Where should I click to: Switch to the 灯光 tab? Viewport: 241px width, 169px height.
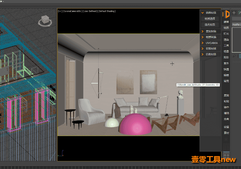click(x=226, y=34)
